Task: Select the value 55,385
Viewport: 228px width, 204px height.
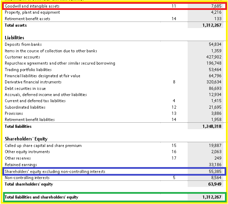Action: click(215, 172)
